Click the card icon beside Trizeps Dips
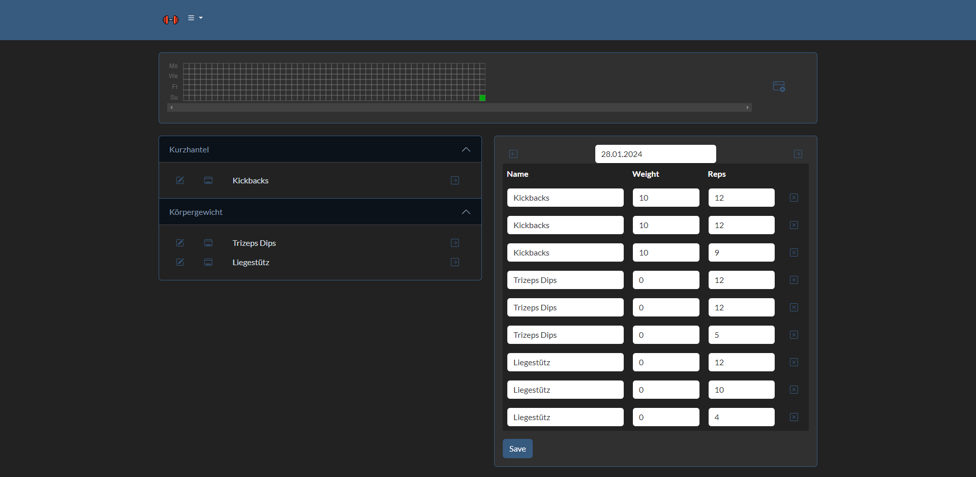 pyautogui.click(x=208, y=243)
